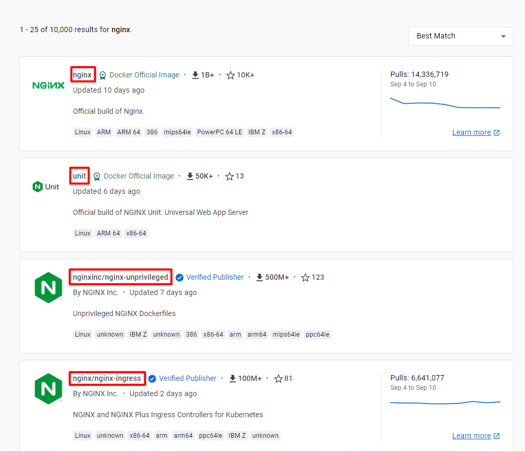This screenshot has width=525, height=452.
Task: Click the download icon next to 500M+
Action: (260, 278)
